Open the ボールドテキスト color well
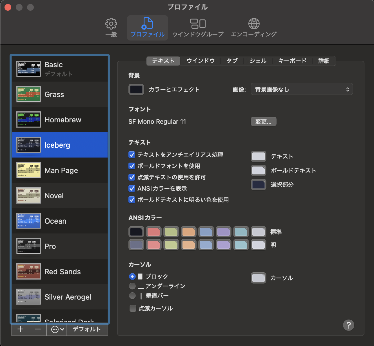Screen dimensions: 374x346 click(x=259, y=170)
